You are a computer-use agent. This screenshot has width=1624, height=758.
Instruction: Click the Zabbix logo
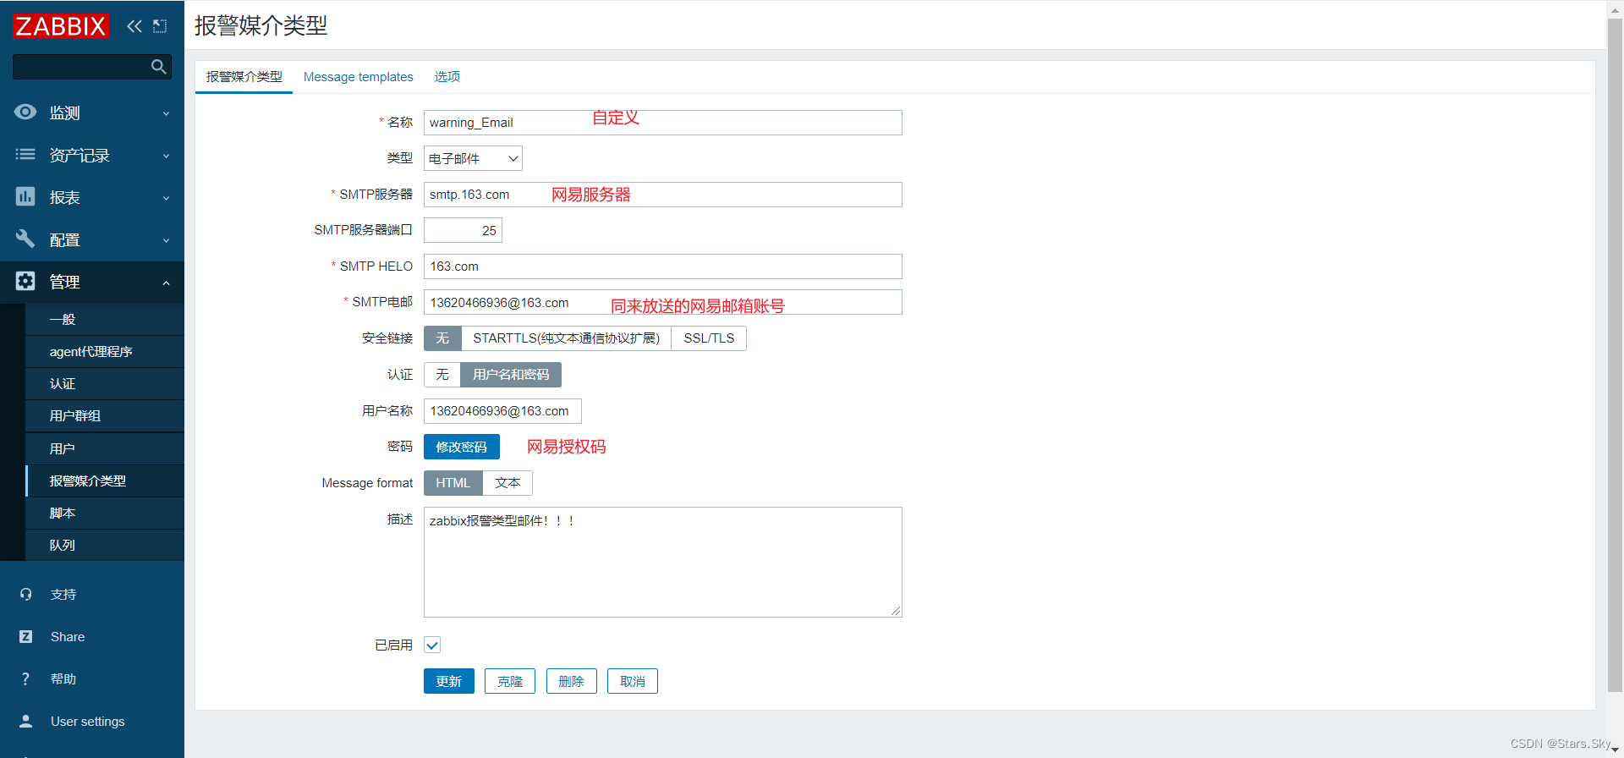point(61,26)
